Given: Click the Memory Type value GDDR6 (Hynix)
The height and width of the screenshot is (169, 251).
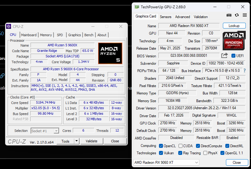Looking at the screenshot, I should (177, 93).
